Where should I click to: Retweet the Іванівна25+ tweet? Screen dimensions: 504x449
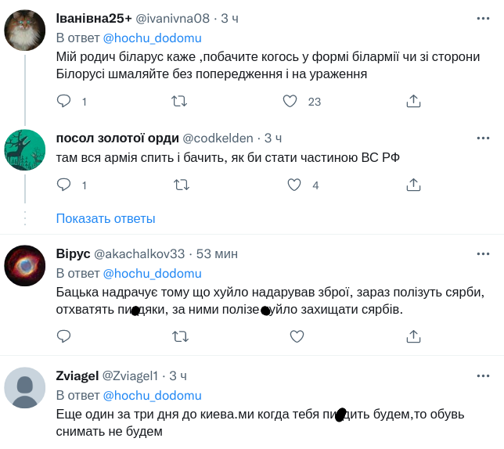pos(179,101)
